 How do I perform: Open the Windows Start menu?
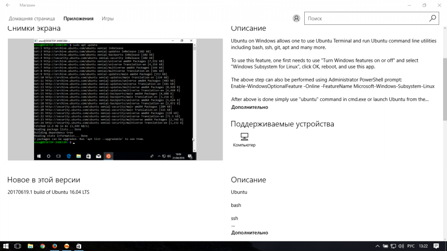[x=6, y=246]
